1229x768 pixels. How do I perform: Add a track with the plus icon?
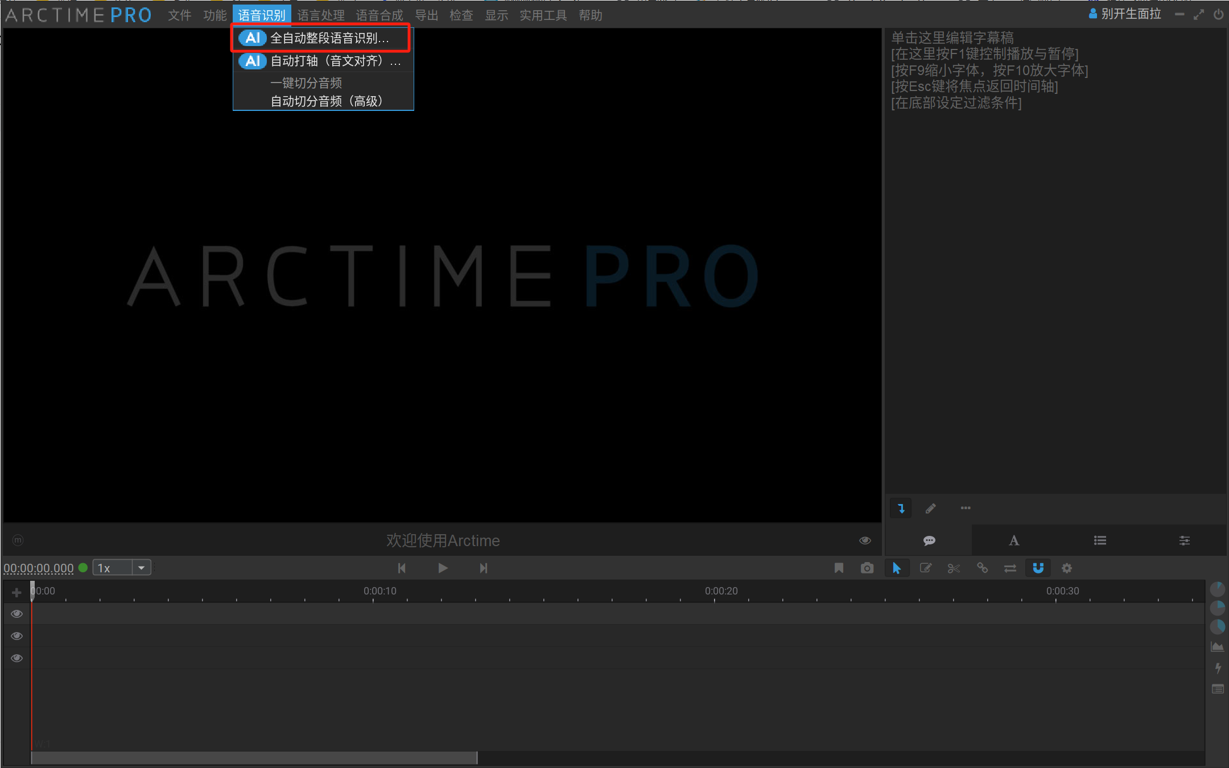pos(17,592)
